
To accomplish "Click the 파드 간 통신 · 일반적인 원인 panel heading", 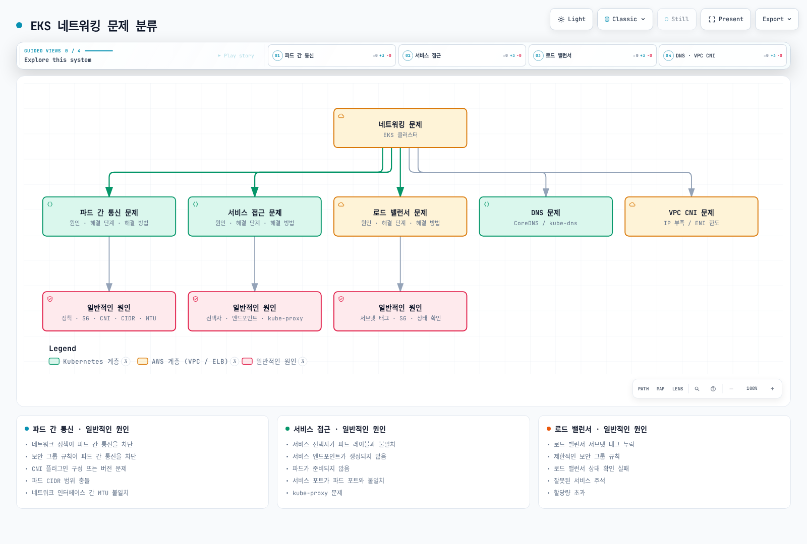I will 81,429.
